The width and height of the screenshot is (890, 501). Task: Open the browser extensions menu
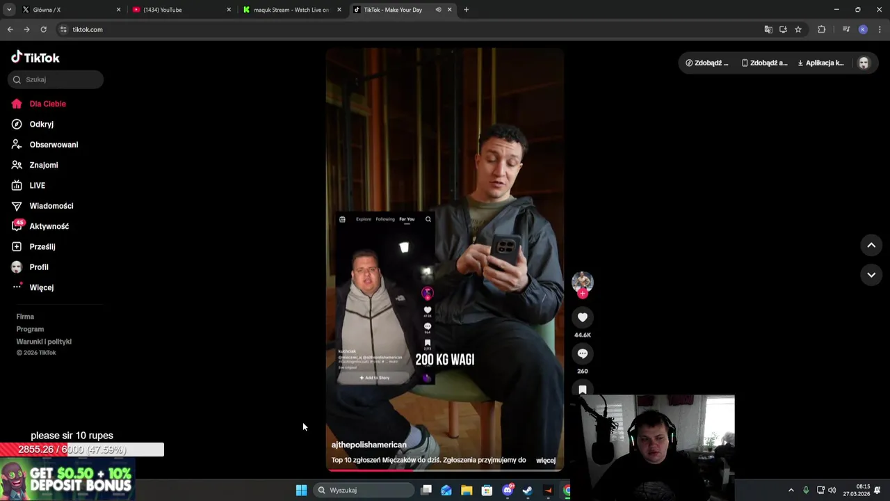tap(821, 29)
